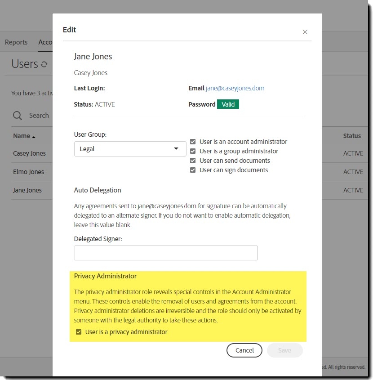
Task: Click the Search box in the Users page
Action: click(x=38, y=116)
